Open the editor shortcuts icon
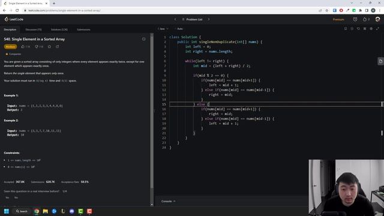384x216 pixels. pyautogui.click(x=365, y=29)
